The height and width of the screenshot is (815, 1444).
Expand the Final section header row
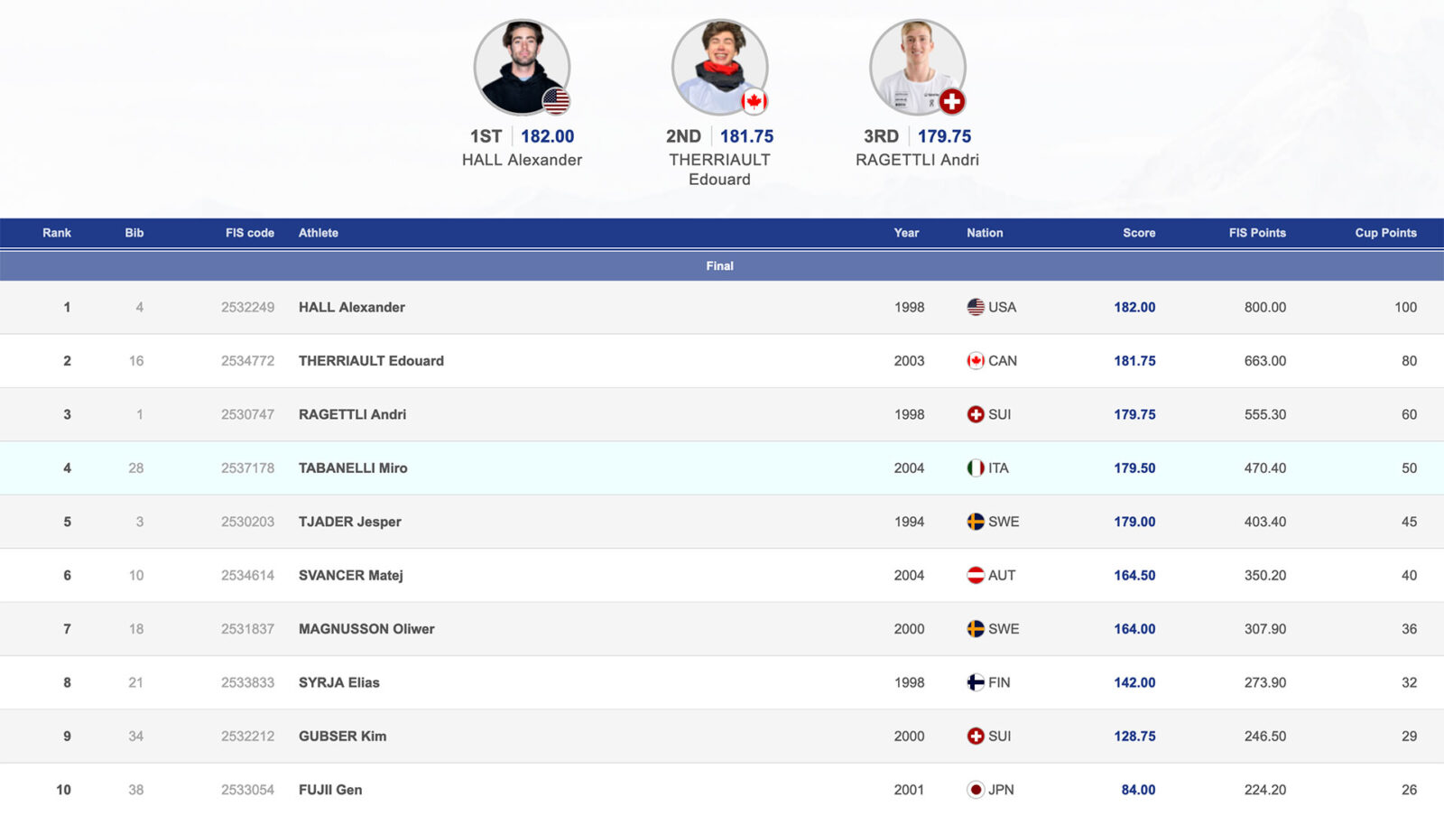pyautogui.click(x=719, y=265)
